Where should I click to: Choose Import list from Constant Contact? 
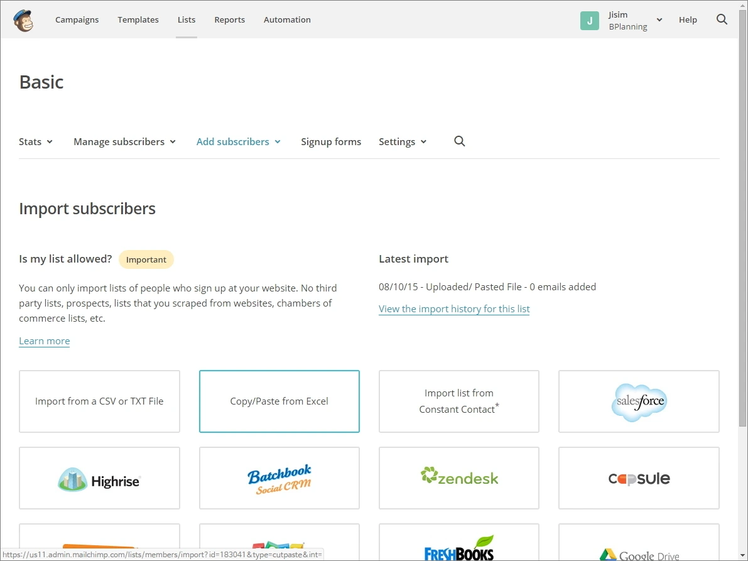(x=459, y=401)
